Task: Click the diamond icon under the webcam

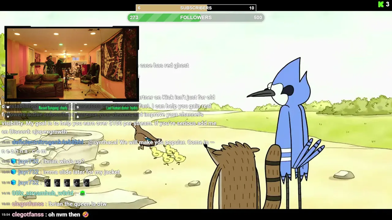Action: point(77,116)
